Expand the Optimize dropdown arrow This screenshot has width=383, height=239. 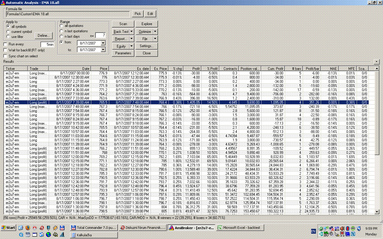pyautogui.click(x=155, y=31)
